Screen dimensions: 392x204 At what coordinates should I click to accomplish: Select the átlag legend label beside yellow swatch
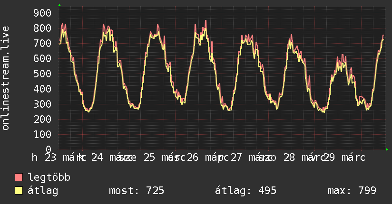pyautogui.click(x=43, y=191)
